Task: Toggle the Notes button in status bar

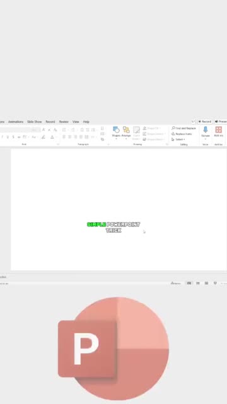Action: pos(176,283)
